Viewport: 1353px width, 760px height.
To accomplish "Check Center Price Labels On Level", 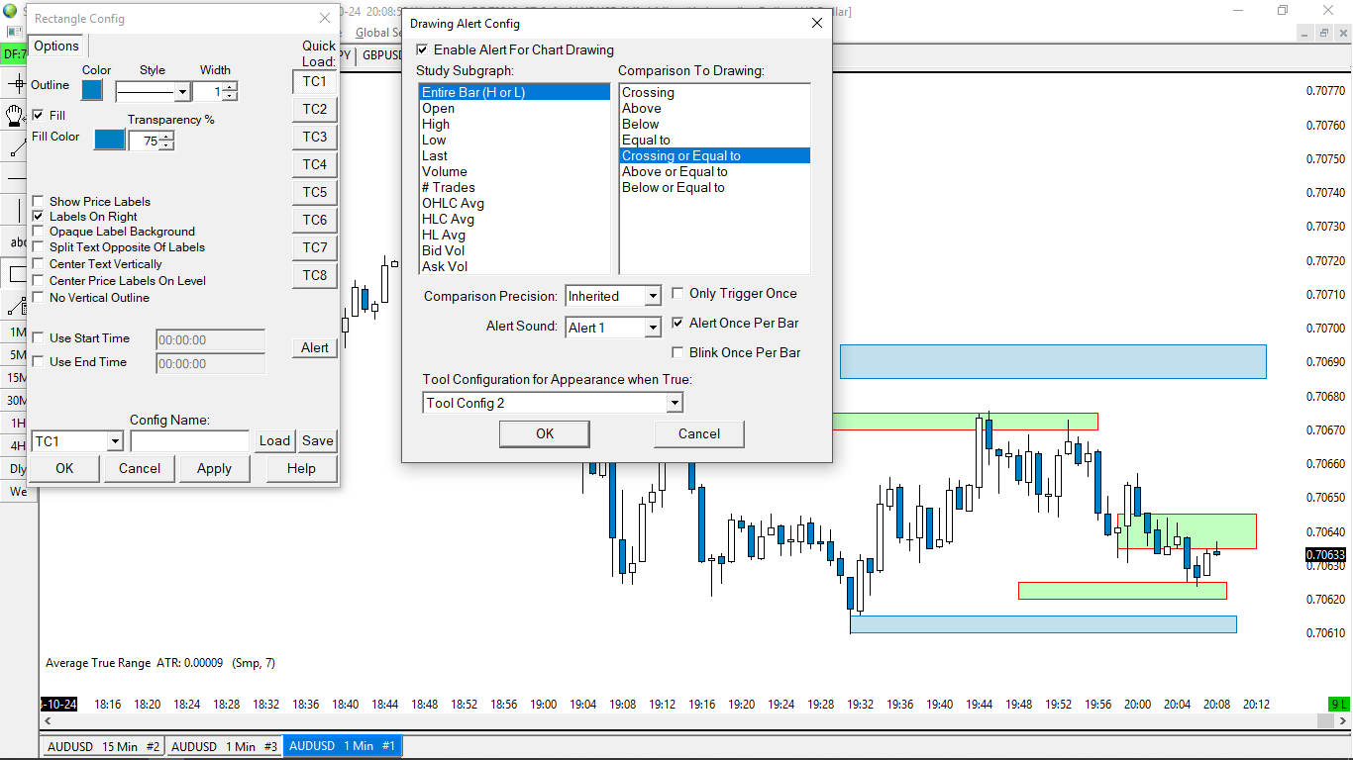I will [39, 281].
